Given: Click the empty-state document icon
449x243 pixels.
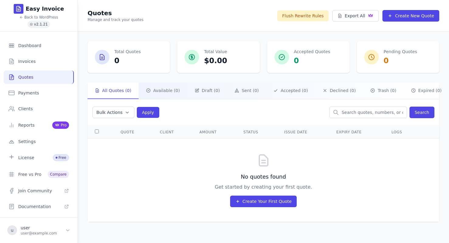Looking at the screenshot, I should coord(264,160).
